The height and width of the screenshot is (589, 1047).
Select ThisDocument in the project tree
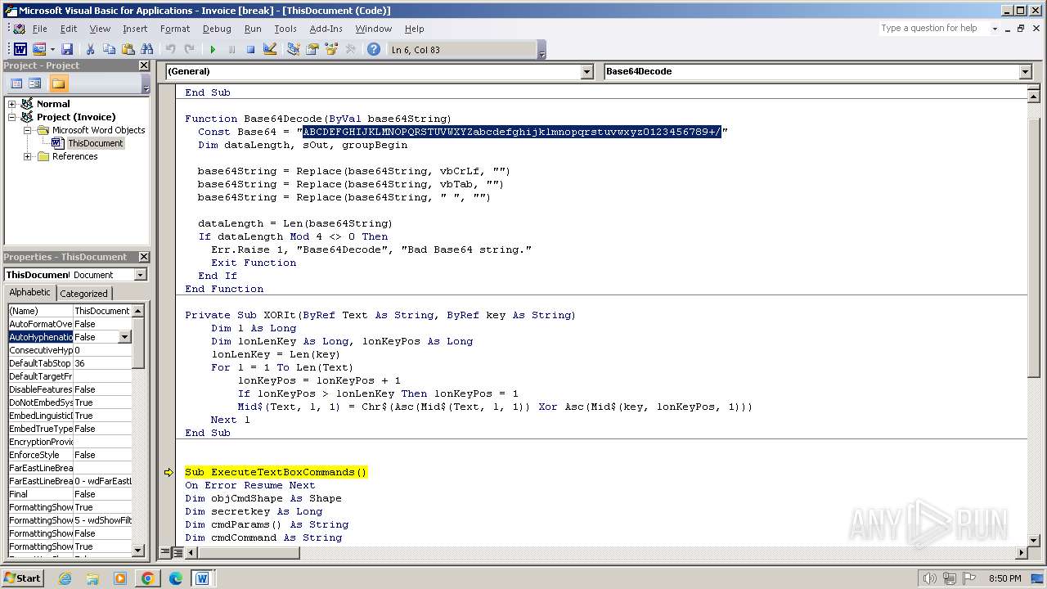click(95, 143)
